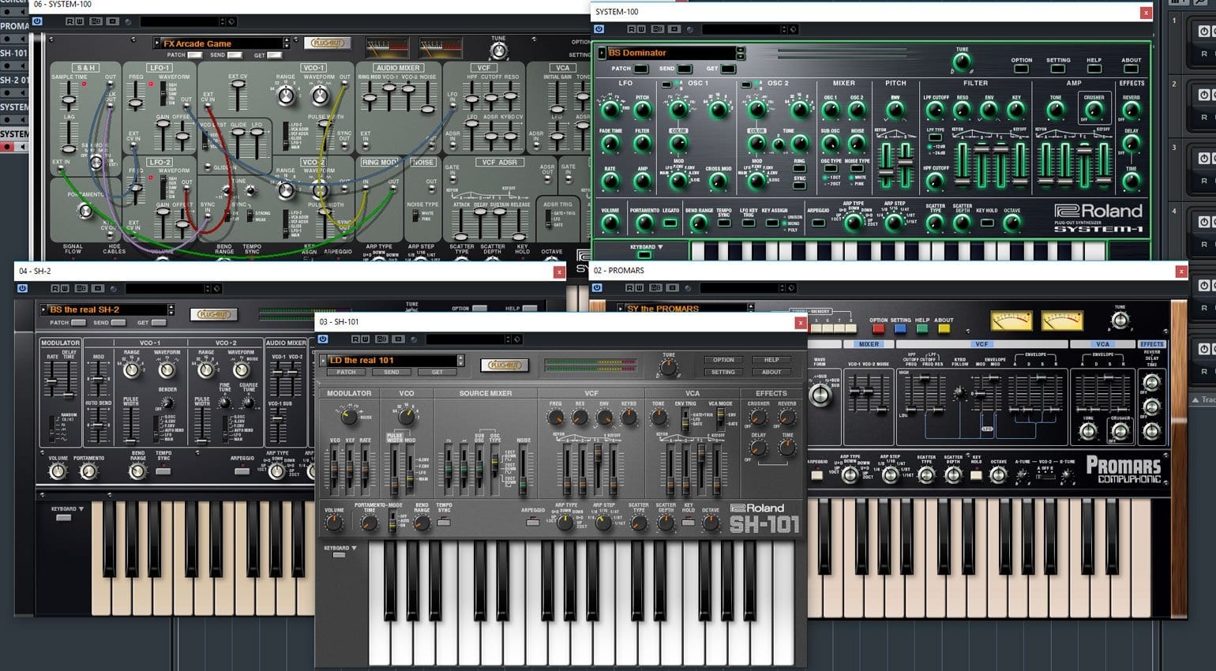Image resolution: width=1216 pixels, height=671 pixels.
Task: Click SH-101 VCF RES knob
Action: [580, 417]
